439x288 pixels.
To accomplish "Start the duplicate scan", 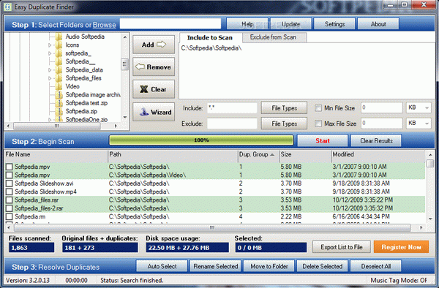I will tap(323, 140).
